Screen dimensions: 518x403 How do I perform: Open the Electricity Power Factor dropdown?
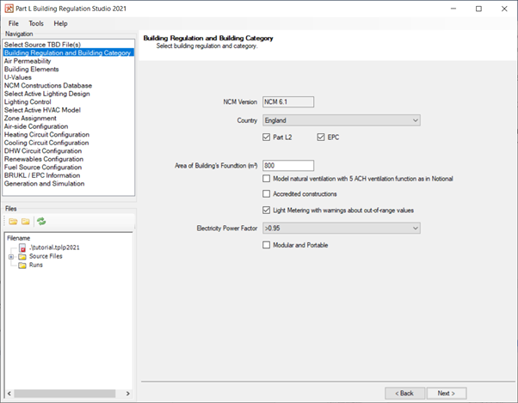342,228
